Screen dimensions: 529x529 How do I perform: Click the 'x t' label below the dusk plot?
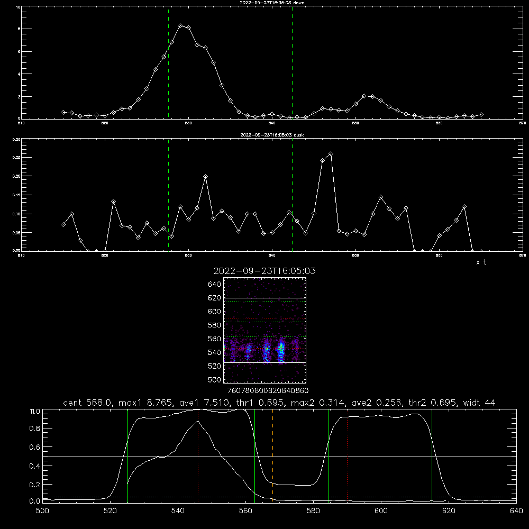pos(481,262)
